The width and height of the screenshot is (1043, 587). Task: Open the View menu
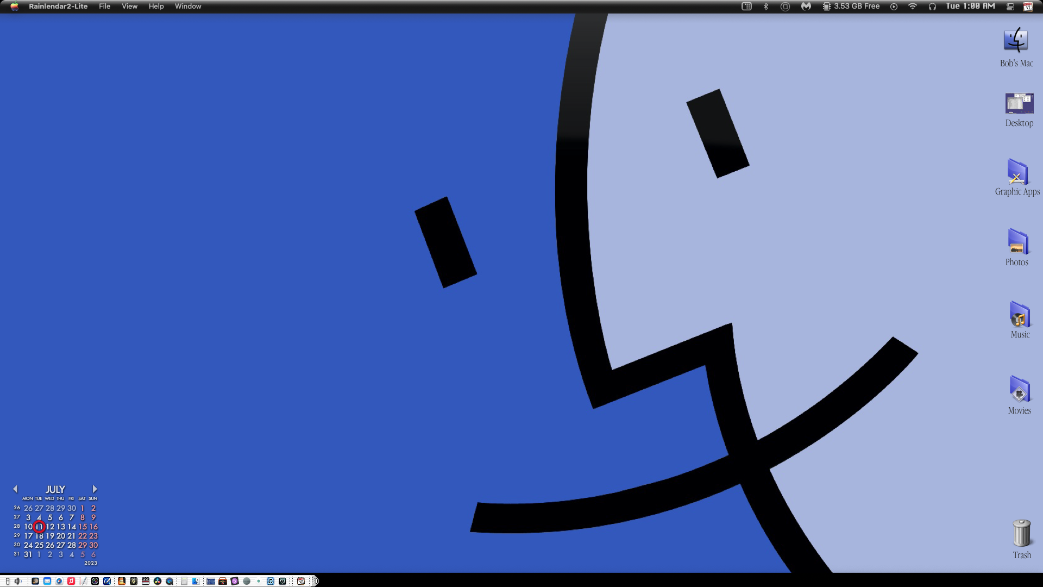129,7
